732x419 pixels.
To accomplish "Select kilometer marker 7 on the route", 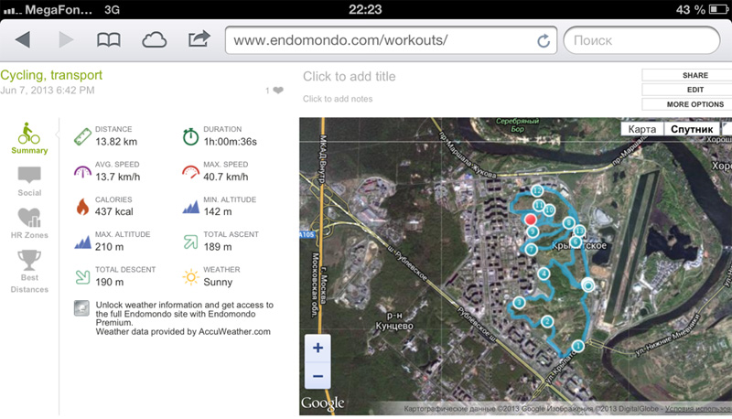I will pyautogui.click(x=531, y=250).
